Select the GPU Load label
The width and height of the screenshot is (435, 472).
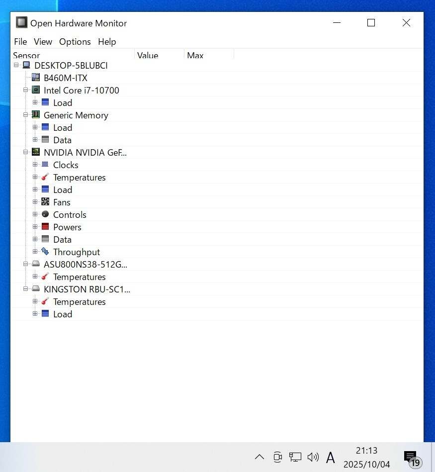[x=63, y=189]
